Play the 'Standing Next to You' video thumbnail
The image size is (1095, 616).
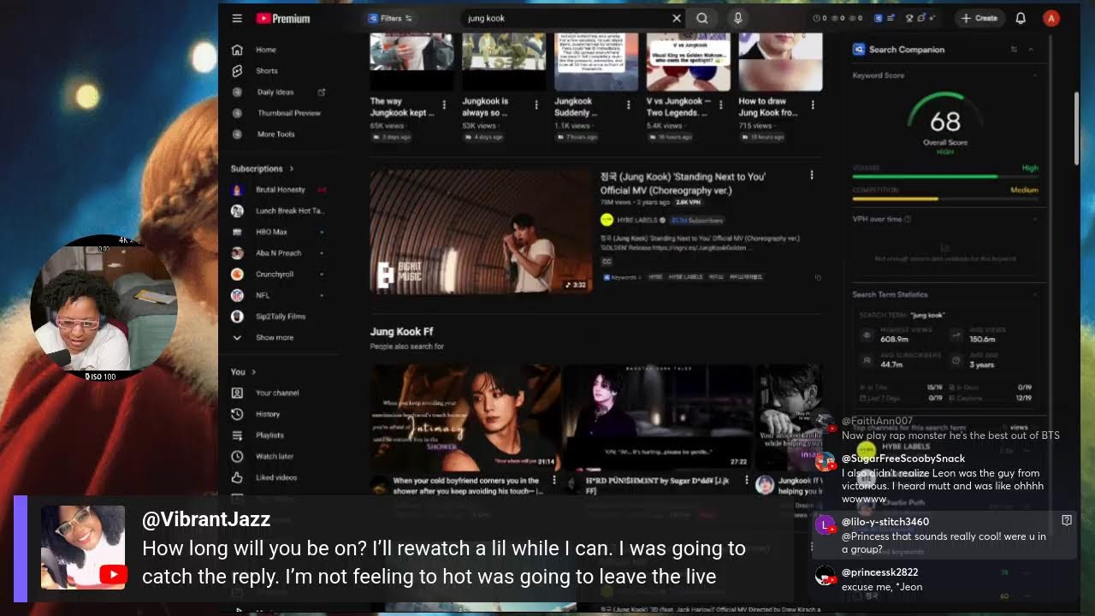[x=481, y=232]
